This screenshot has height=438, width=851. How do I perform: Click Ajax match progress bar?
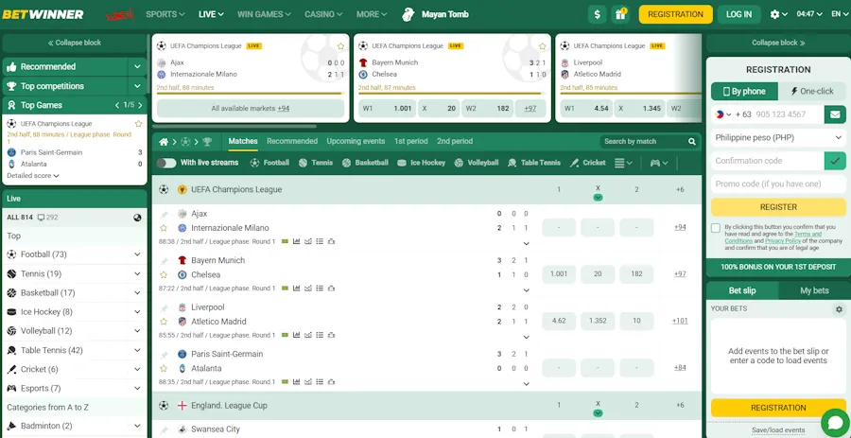(251, 94)
